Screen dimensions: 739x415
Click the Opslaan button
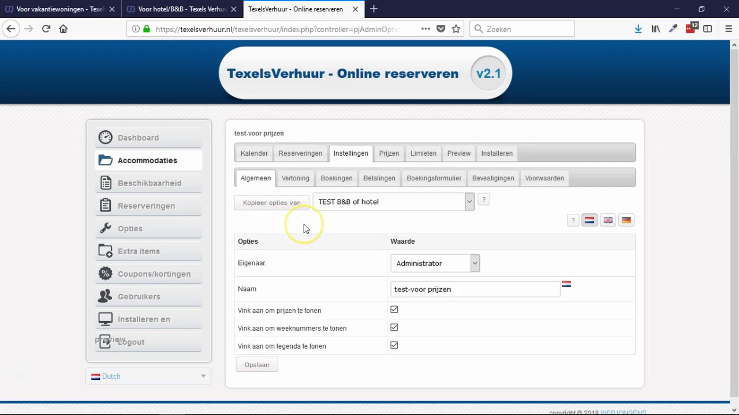(x=257, y=364)
